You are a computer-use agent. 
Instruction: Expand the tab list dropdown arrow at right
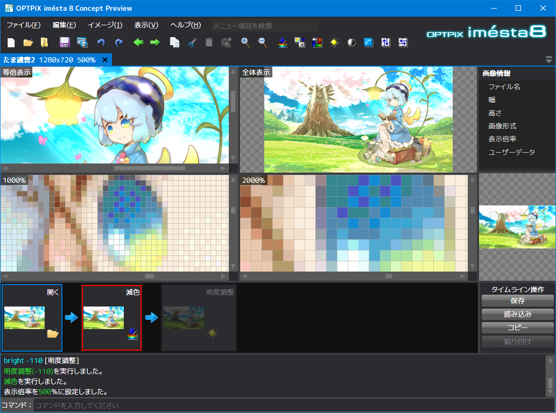click(x=549, y=60)
